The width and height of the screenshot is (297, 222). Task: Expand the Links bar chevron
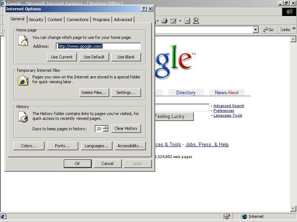coord(294,28)
